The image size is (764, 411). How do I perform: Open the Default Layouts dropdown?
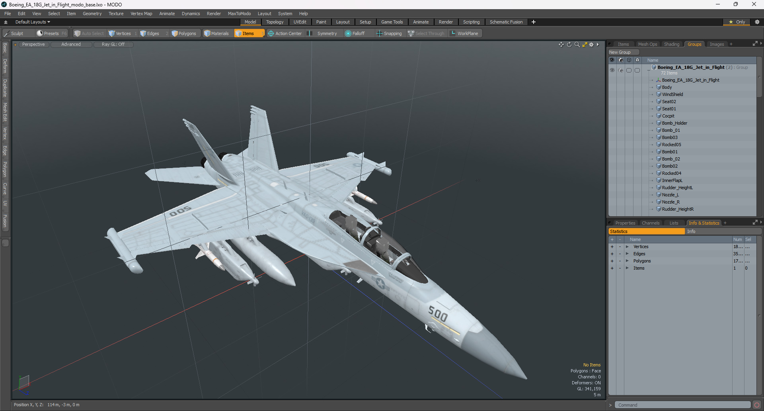click(33, 22)
